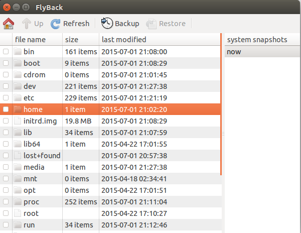Tick the checkbox for initrd.img
The image size is (301, 233).
6,121
